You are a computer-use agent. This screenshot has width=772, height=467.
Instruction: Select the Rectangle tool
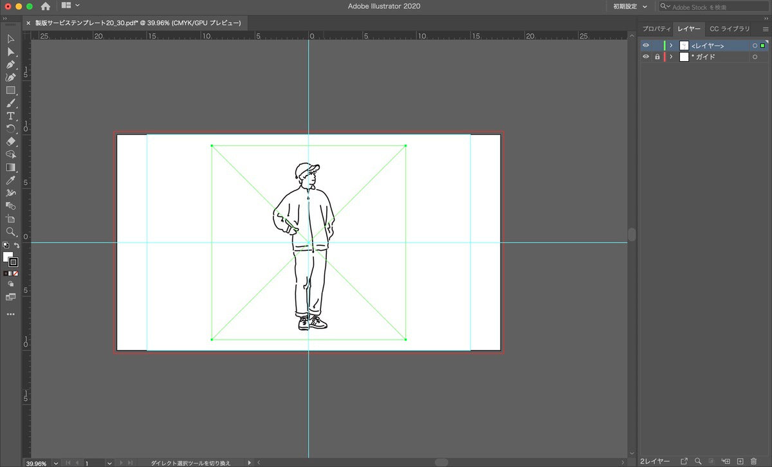[x=11, y=91]
